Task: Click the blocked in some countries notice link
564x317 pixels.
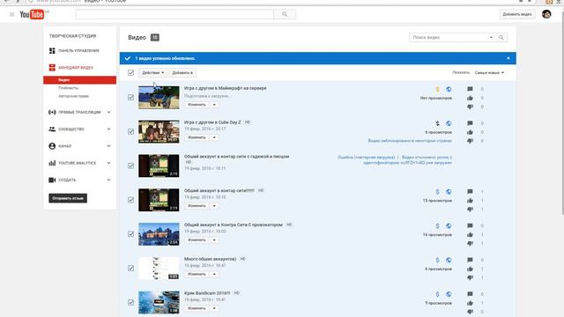Action: coord(410,141)
